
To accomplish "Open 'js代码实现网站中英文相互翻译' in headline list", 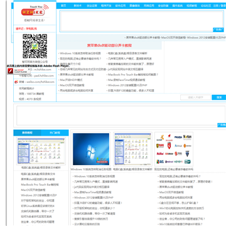I will [x=126, y=69].
